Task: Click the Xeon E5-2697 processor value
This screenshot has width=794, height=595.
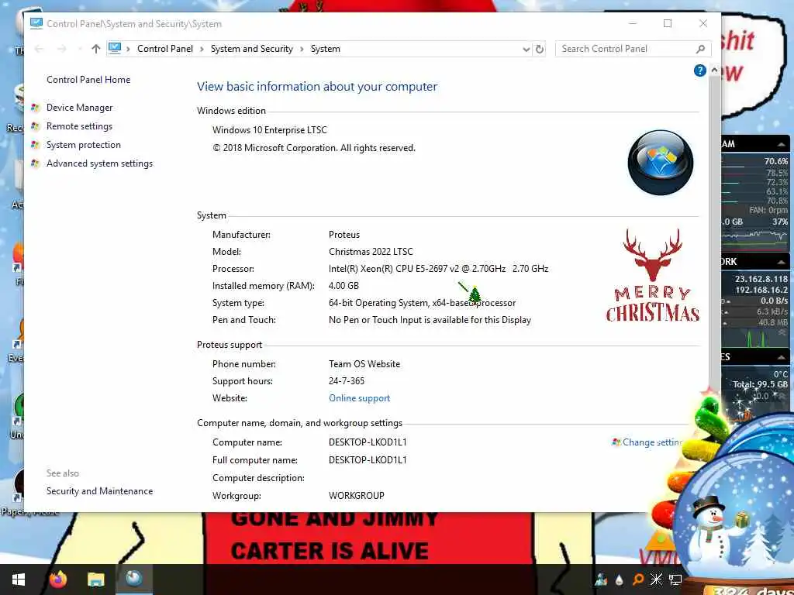Action: click(439, 269)
